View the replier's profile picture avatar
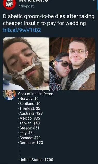Screen dimensions: 98x164 tap(9, 95)
